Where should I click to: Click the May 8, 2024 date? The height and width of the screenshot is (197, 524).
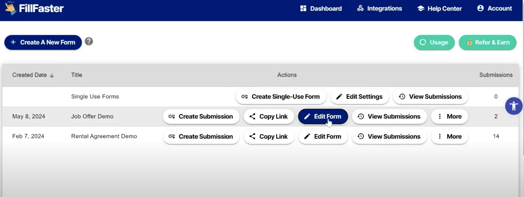point(29,117)
